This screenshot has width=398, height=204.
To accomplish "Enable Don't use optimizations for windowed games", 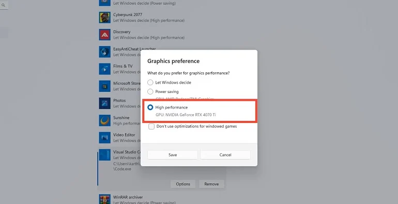I will click(x=151, y=127).
